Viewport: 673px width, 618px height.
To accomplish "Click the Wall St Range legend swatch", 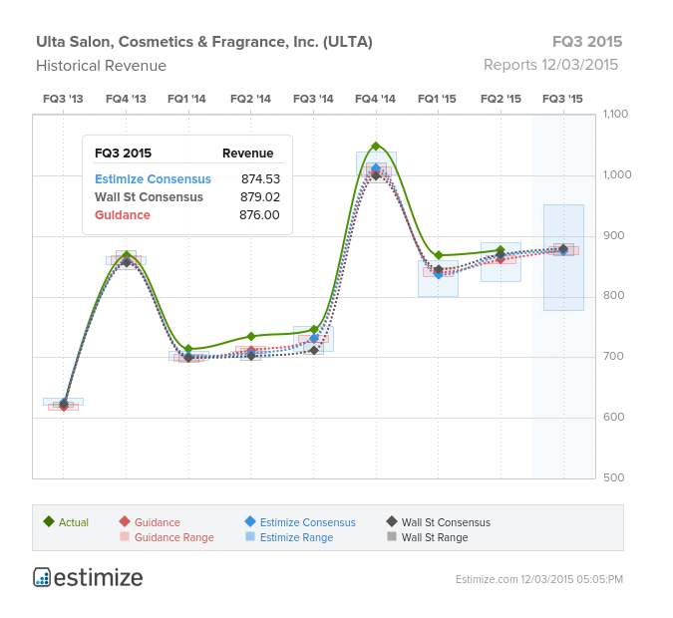I will [392, 536].
